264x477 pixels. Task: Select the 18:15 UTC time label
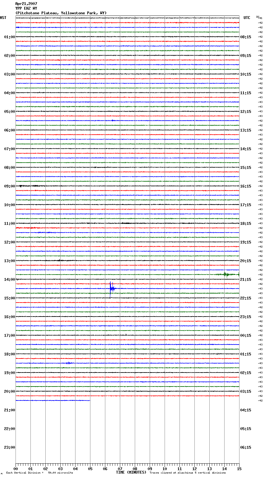coord(246,224)
